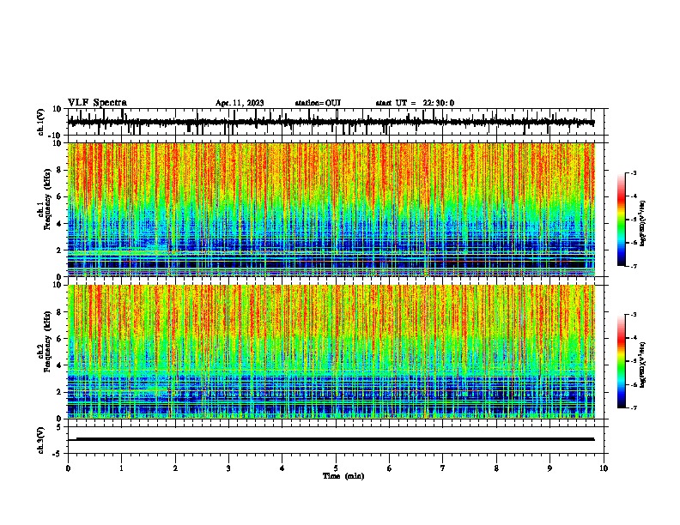Click the "-7" label on ch.1 color bar
Screen dimensions: 680x525
(633, 266)
